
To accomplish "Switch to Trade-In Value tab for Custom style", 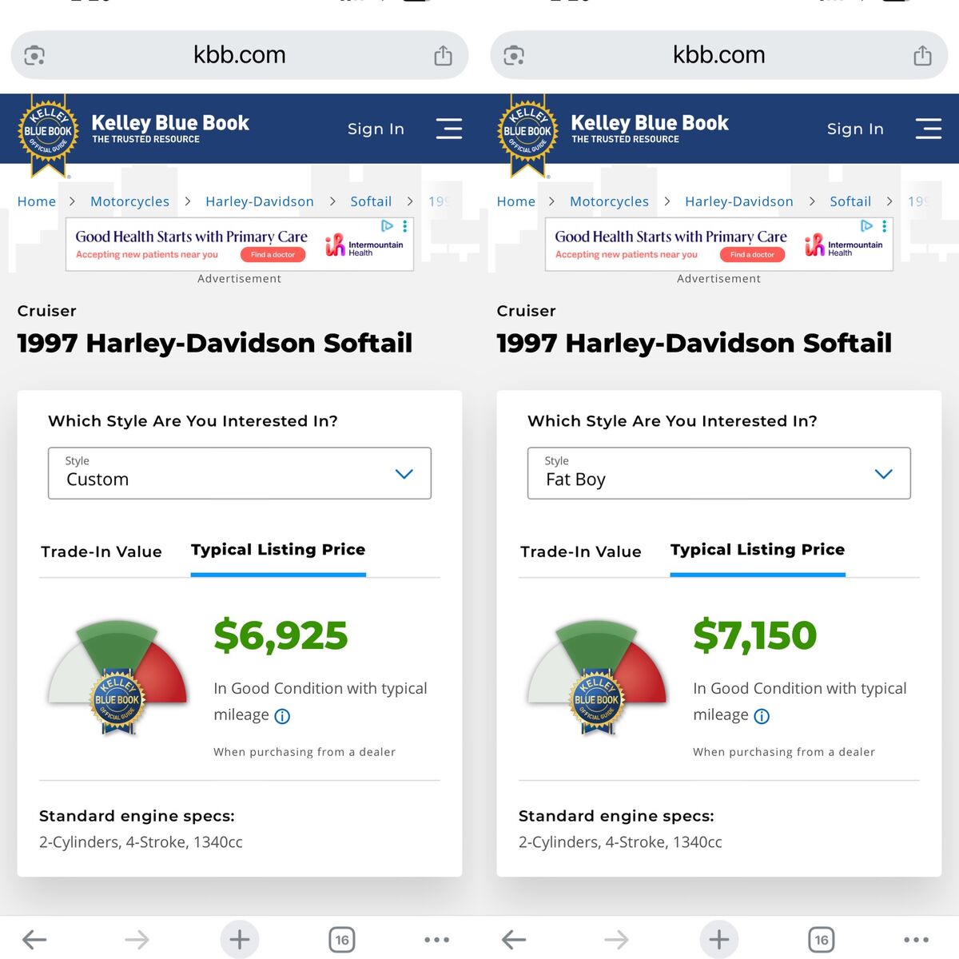I will coord(101,551).
